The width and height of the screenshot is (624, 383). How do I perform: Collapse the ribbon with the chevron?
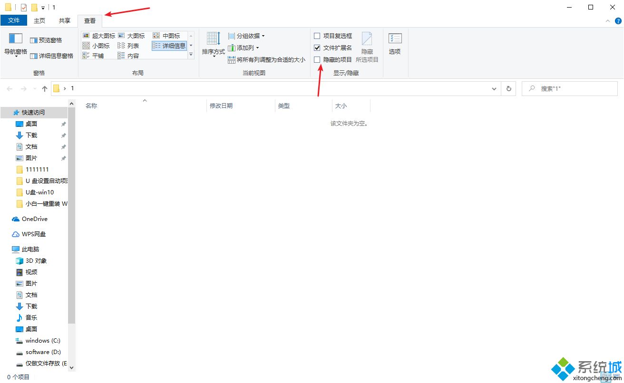pyautogui.click(x=607, y=21)
